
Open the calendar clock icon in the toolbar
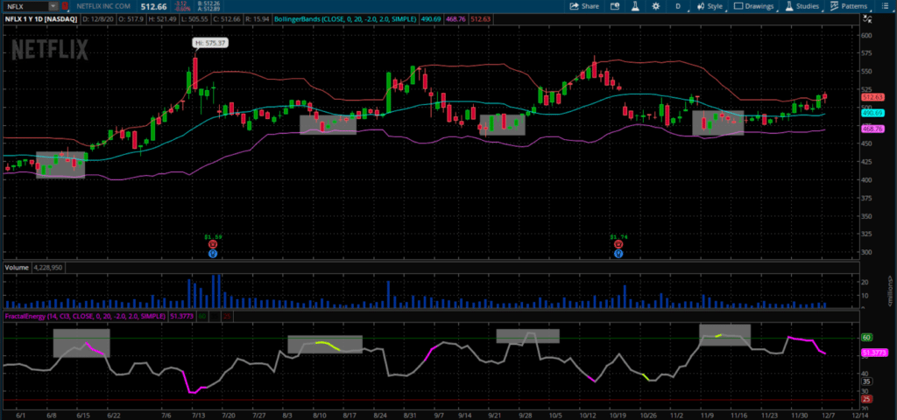[x=615, y=6]
